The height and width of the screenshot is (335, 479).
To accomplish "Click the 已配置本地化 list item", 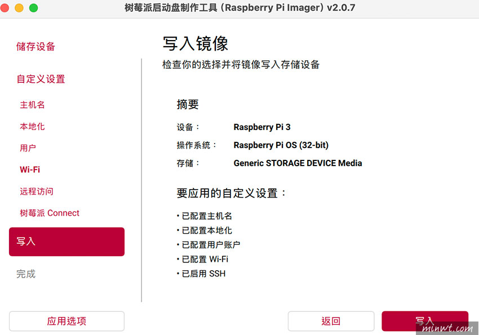I will (x=205, y=230).
